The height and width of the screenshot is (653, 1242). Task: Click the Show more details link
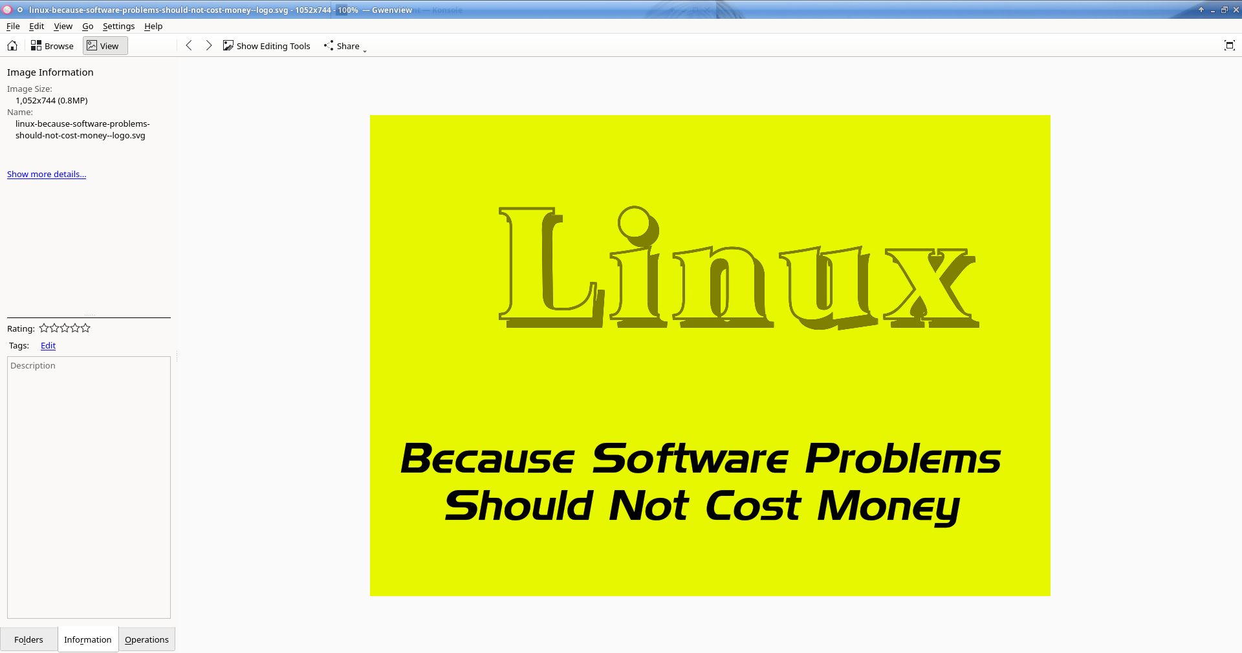tap(47, 175)
